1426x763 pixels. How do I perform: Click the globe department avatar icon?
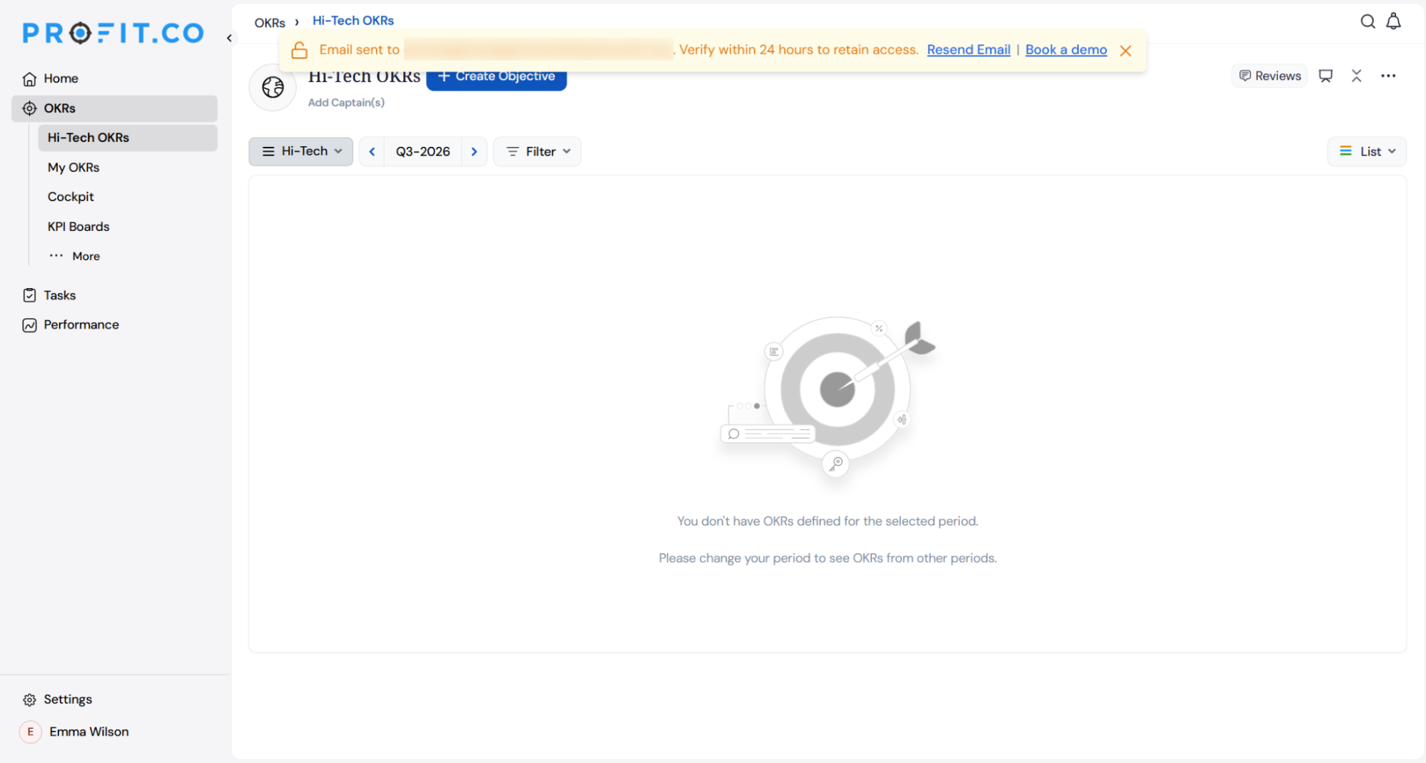[x=273, y=87]
